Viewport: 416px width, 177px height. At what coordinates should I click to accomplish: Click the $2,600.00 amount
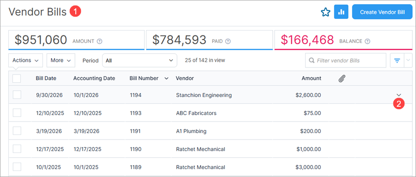point(308,95)
